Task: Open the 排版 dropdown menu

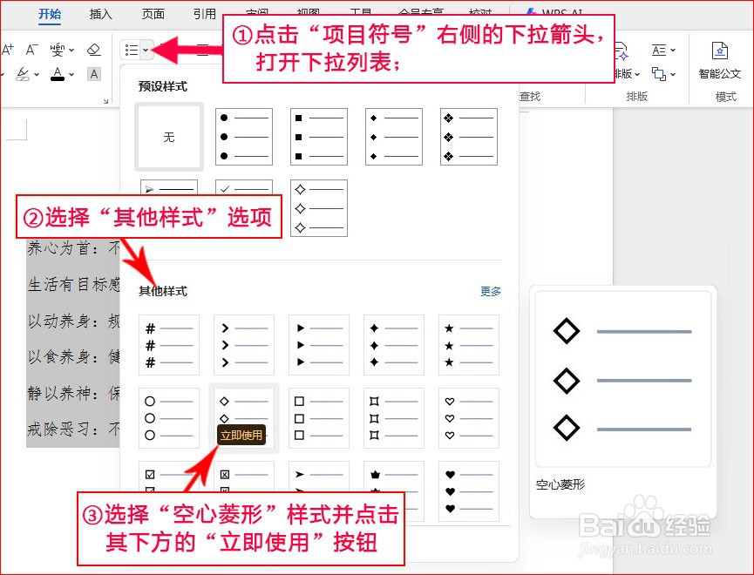Action: point(637,73)
